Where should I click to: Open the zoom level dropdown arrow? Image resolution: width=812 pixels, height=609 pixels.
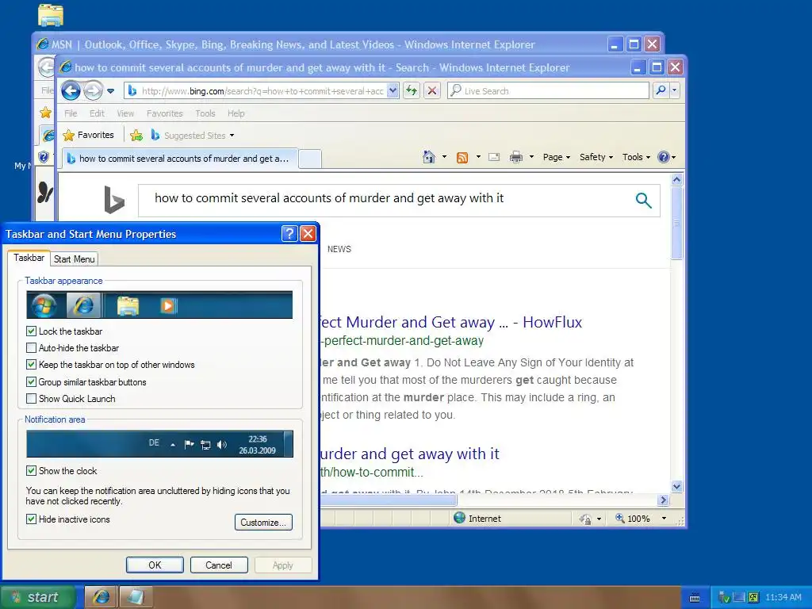click(664, 518)
